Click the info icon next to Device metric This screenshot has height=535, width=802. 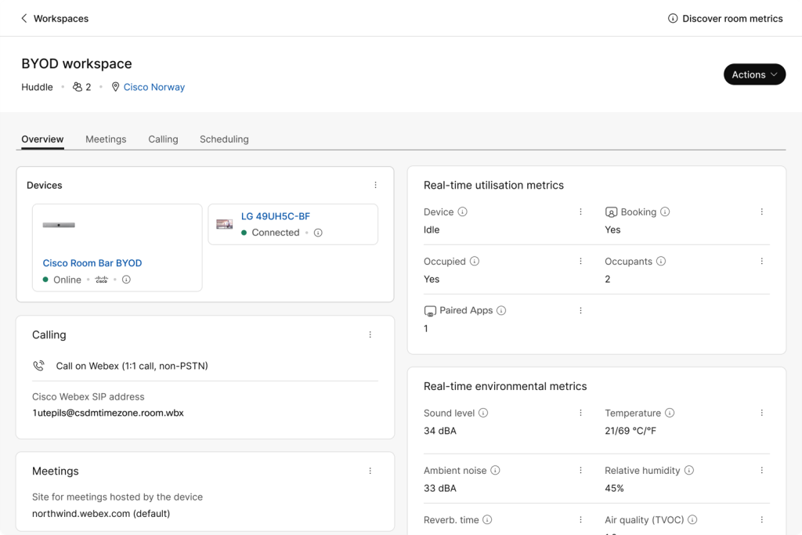click(463, 212)
